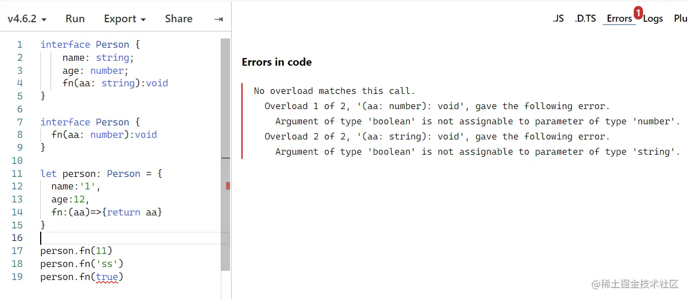
Task: Open the v4.6.2 version dropdown
Action: point(27,19)
